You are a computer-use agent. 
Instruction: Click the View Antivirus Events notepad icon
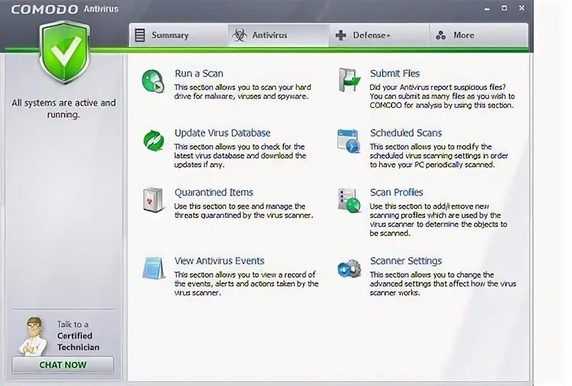coord(153,268)
